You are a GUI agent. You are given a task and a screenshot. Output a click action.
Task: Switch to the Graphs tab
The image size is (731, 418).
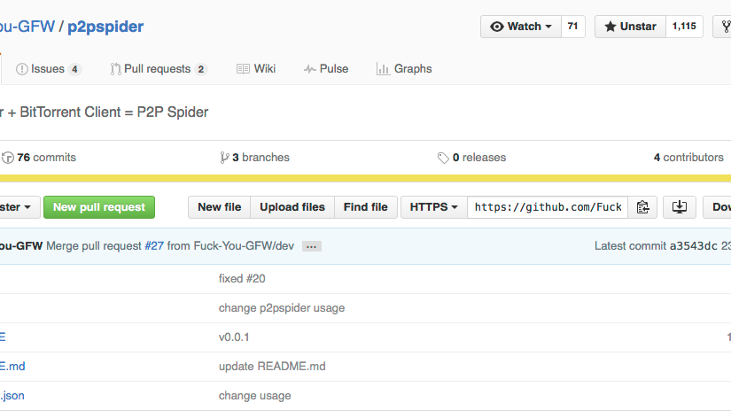[404, 69]
